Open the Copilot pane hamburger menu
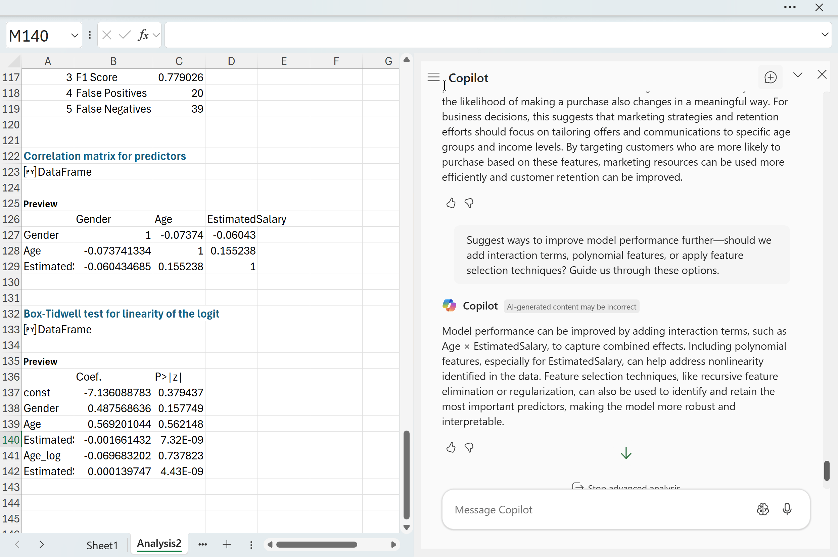 click(x=433, y=77)
